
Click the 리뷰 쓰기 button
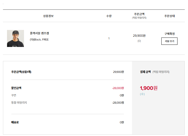pos(169,41)
